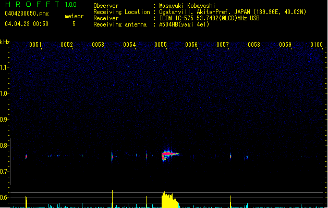The image size is (328, 208).
Task: Click the time marker 0059
Action: tap(285, 45)
